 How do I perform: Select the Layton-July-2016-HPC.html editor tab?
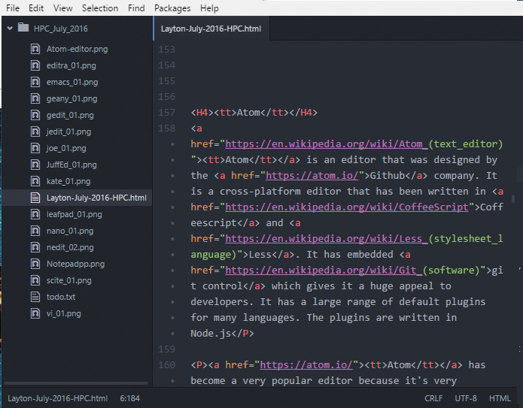[211, 29]
